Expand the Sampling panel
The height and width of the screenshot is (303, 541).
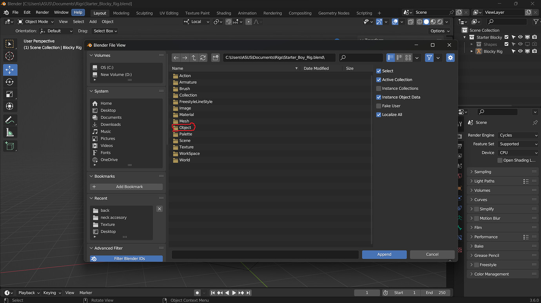tap(503, 172)
